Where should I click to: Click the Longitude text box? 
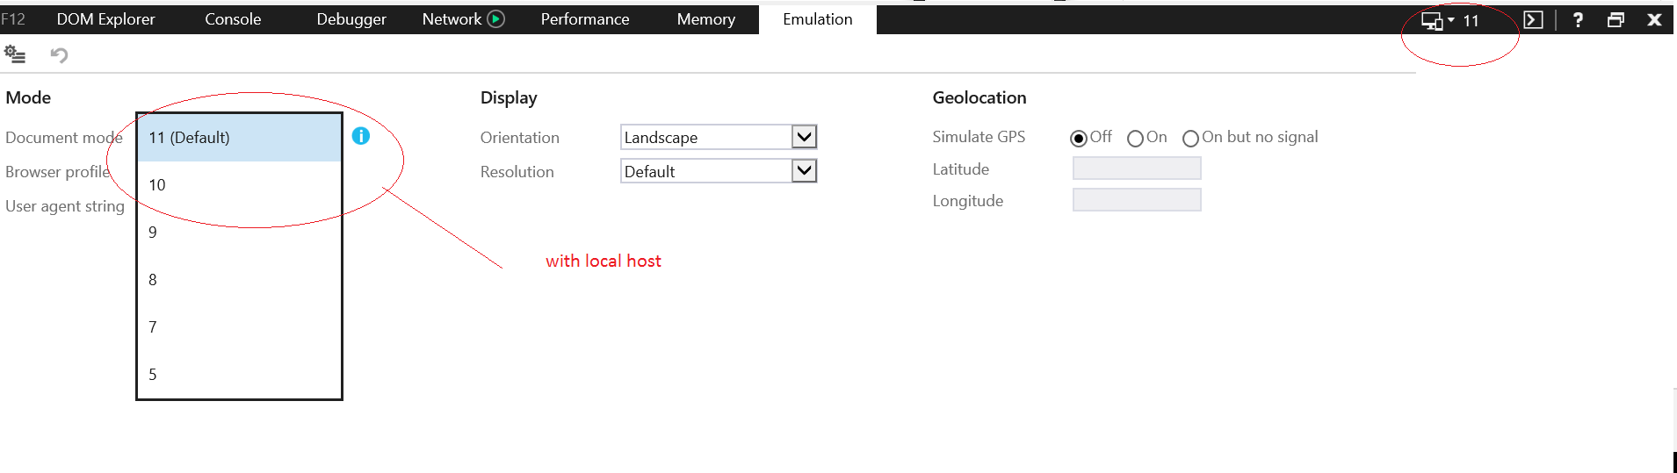pos(1137,200)
